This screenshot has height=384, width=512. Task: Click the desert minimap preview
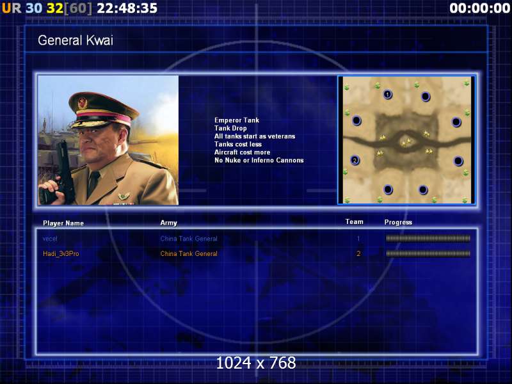pyautogui.click(x=406, y=140)
